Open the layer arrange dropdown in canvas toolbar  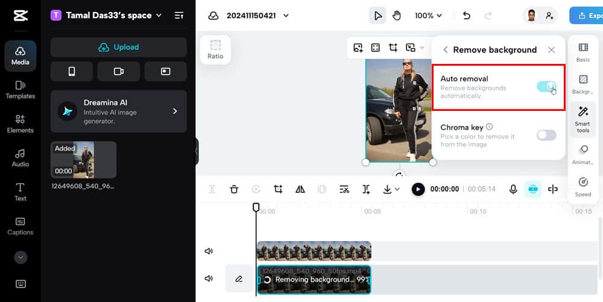(415, 48)
